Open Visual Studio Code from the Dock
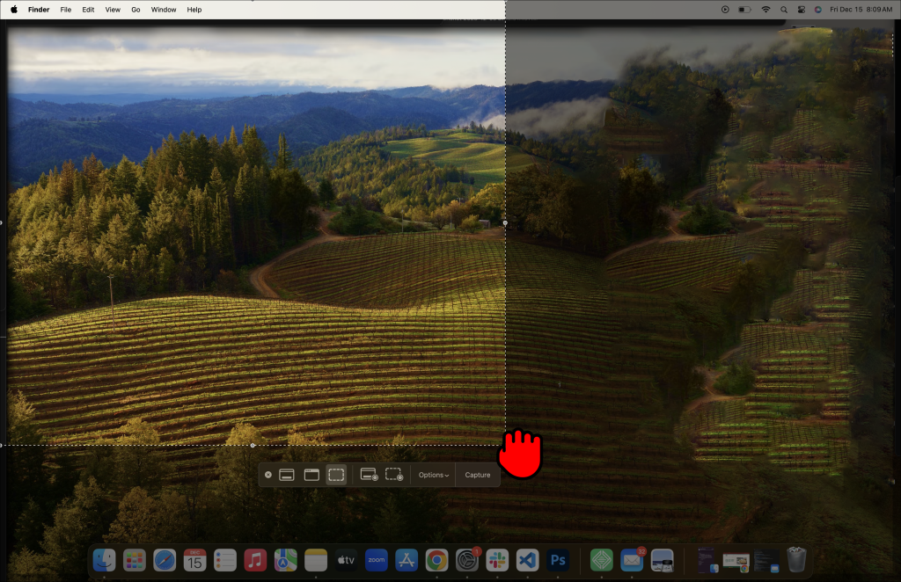Viewport: 901px width, 582px height. point(527,560)
